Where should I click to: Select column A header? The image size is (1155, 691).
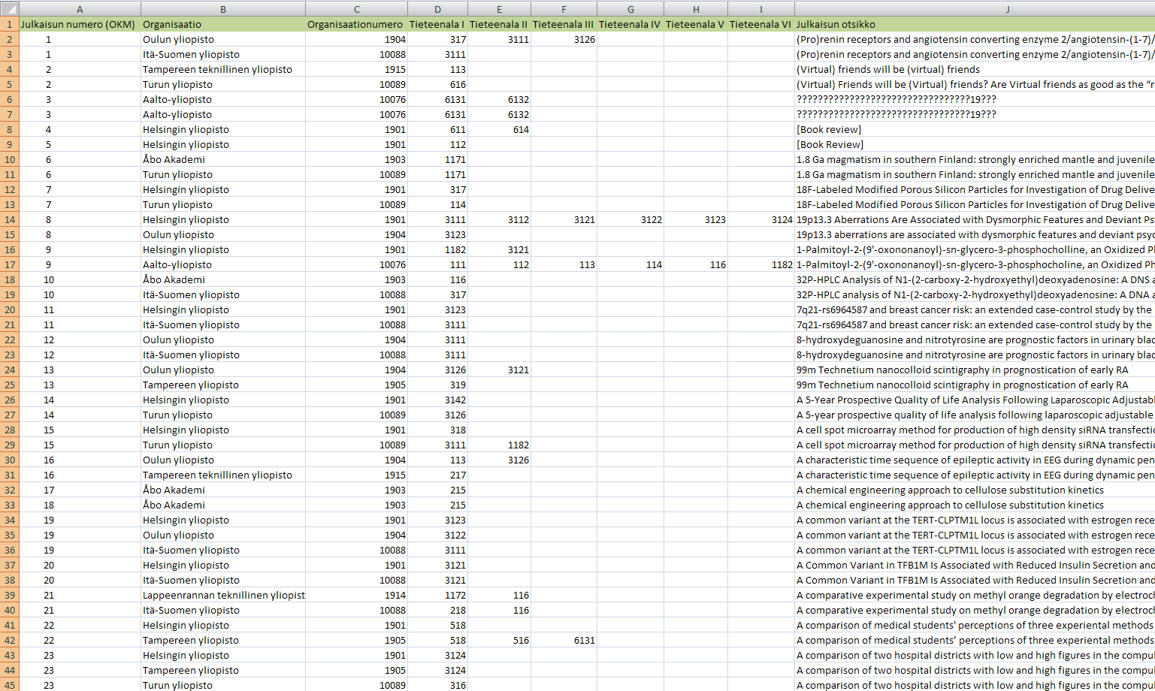(80, 8)
